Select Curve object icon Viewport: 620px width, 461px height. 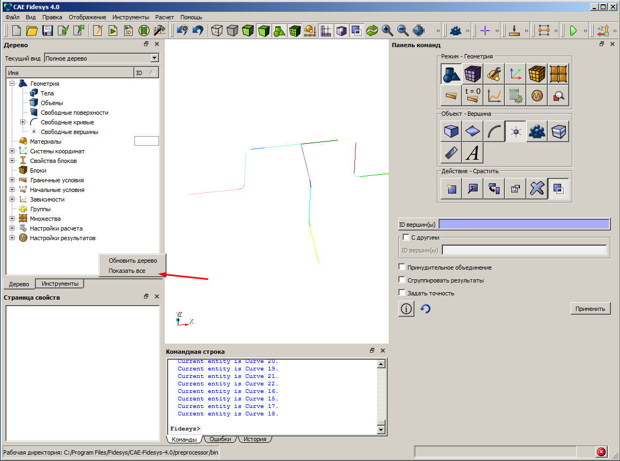[494, 131]
